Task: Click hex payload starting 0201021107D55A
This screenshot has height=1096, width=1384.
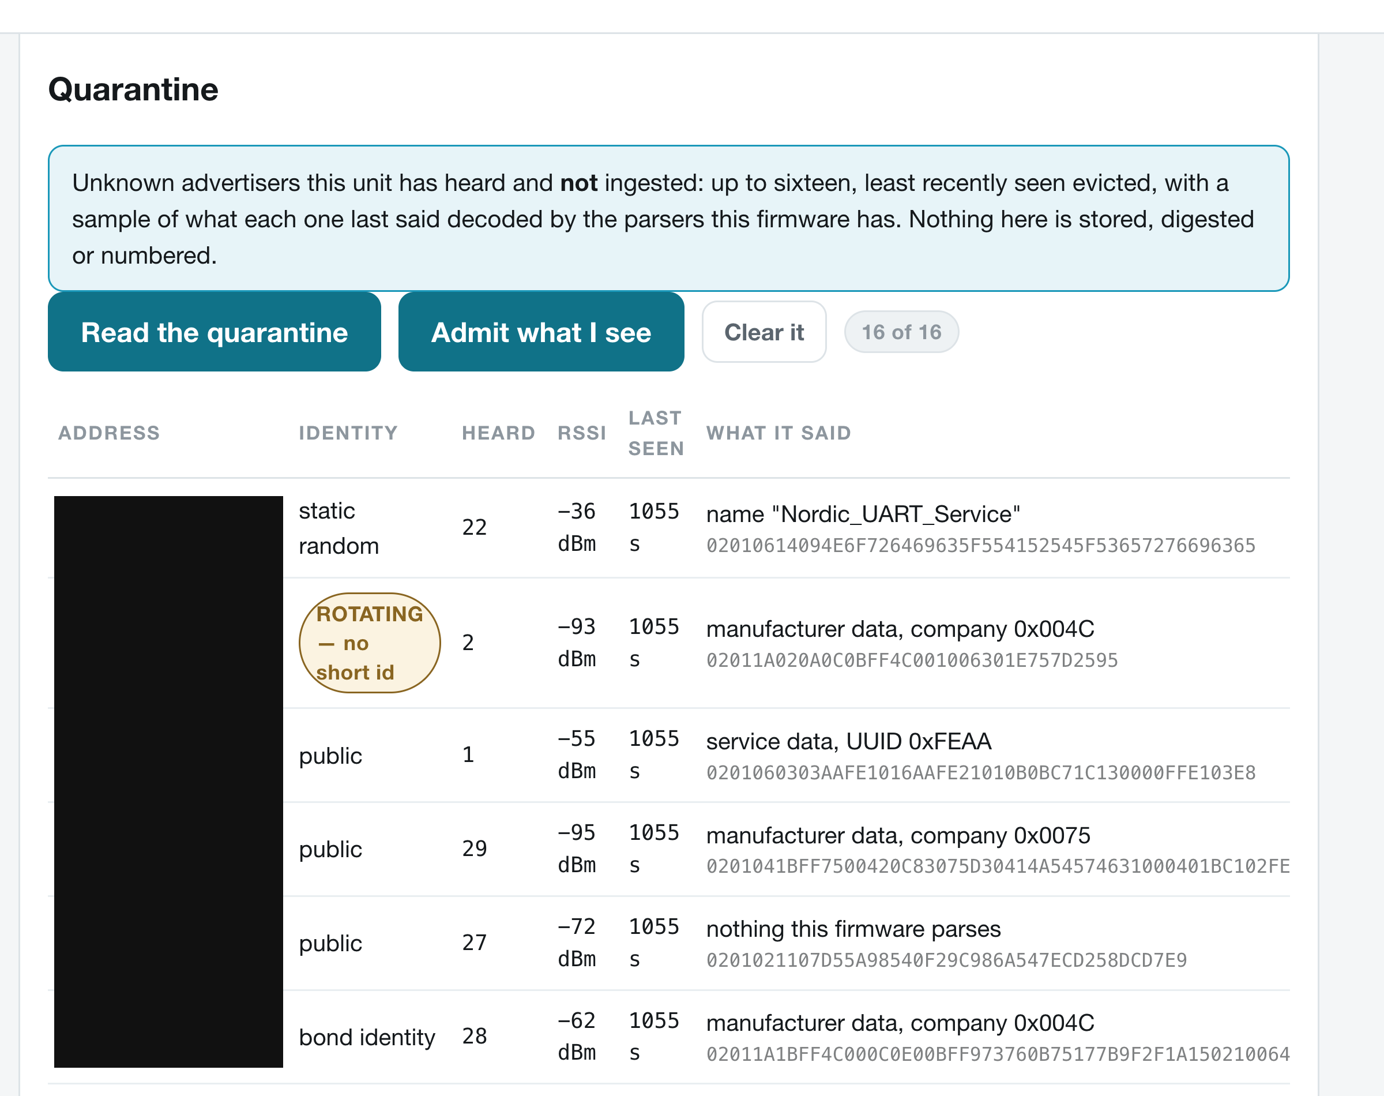Action: [x=947, y=960]
